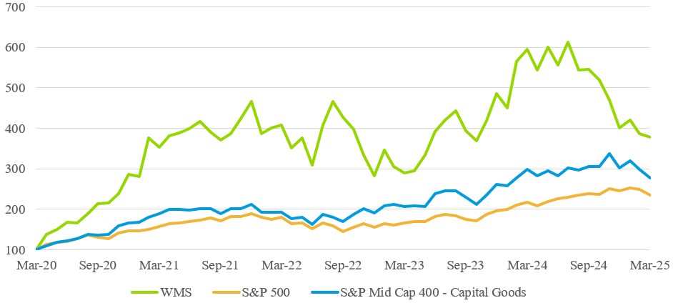Select the Sep-20 x-axis label
The width and height of the screenshot is (673, 303).
99,265
